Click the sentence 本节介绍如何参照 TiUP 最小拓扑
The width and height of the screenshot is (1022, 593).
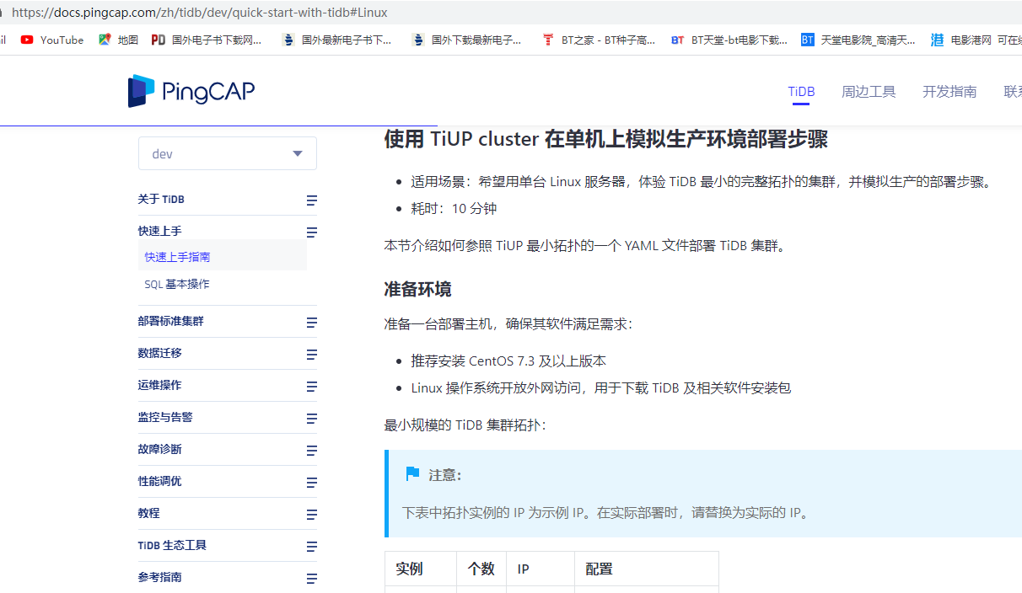pos(586,246)
